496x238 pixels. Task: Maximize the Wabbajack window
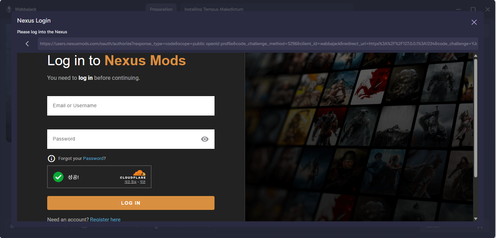[473, 9]
